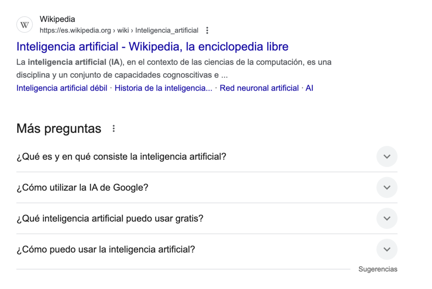Viewport: 432px width, 289px height.
Task: Click the "Sugerencias" link
Action: click(x=378, y=269)
